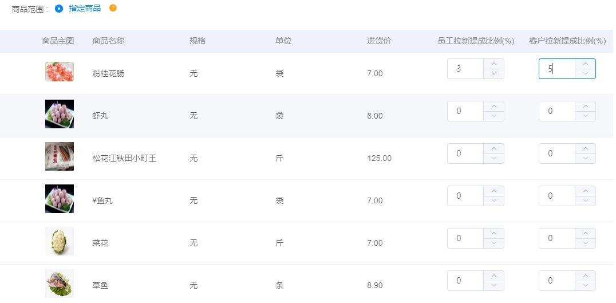
Task: Decrease employee commission for 菜花
Action: click(x=493, y=243)
